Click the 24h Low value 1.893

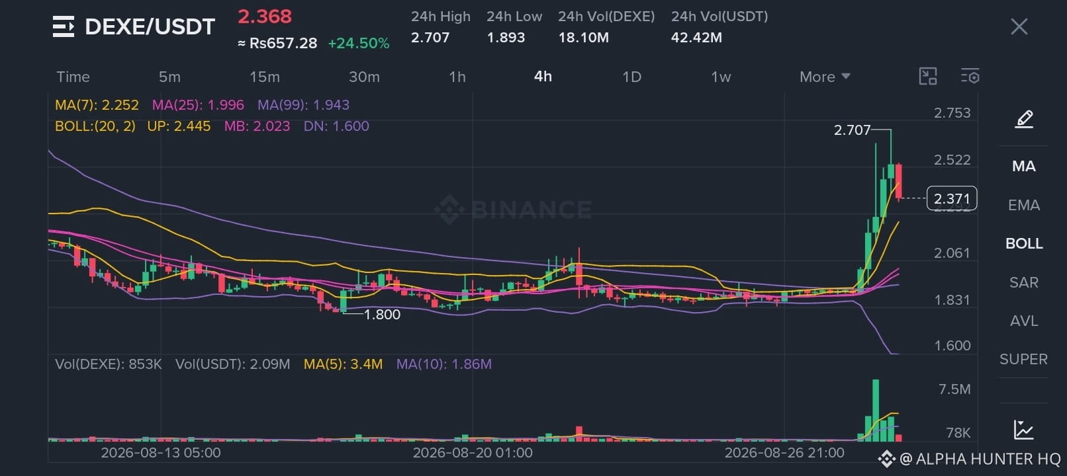506,38
